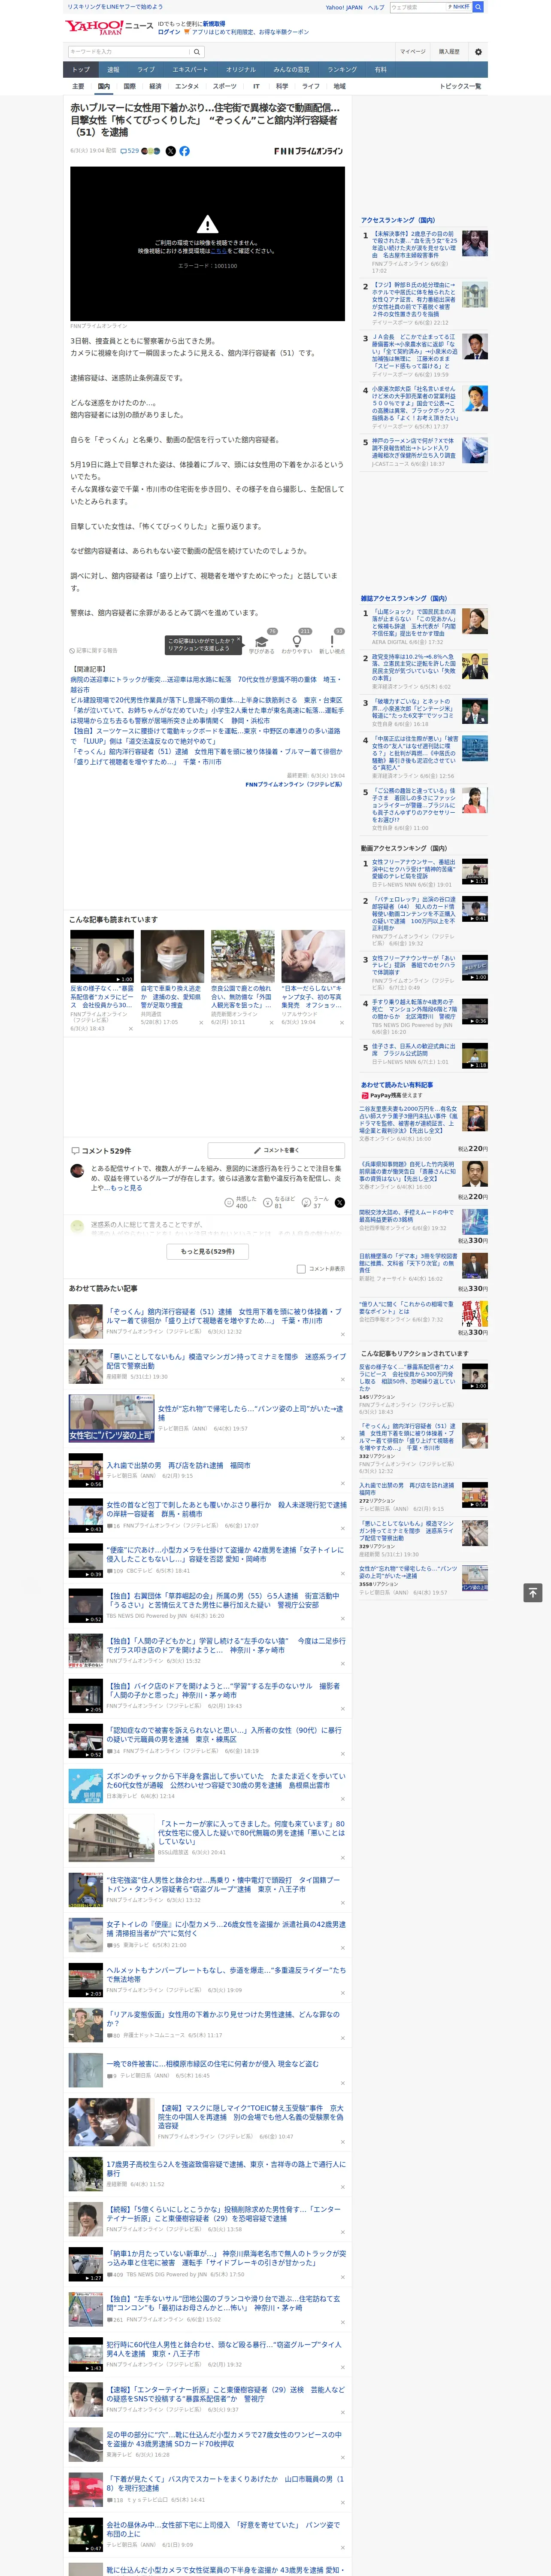This screenshot has width=551, height=2576.
Task: Open 'トピックス一覧' link
Action: (x=460, y=86)
